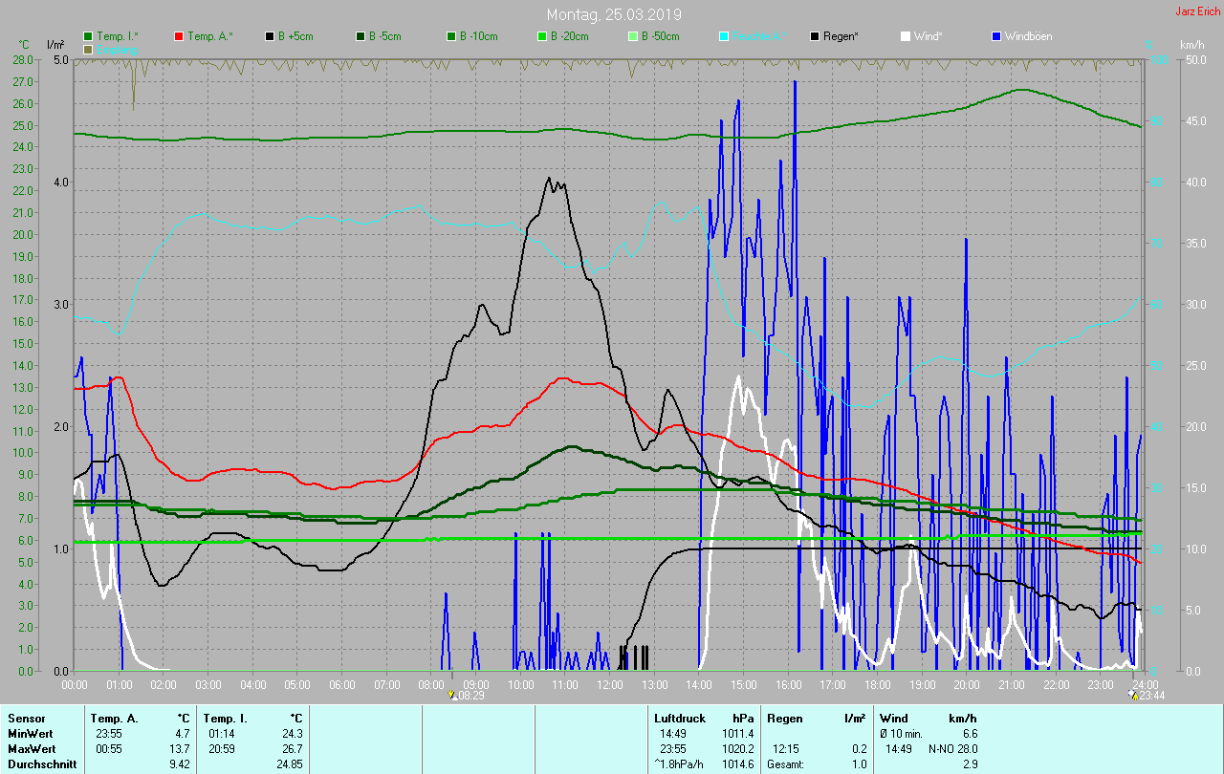Viewport: 1224px width, 774px height.
Task: Toggle the B -50cm series label
Action: click(660, 36)
